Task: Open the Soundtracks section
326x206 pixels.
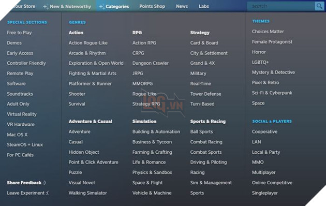Action: [20, 94]
